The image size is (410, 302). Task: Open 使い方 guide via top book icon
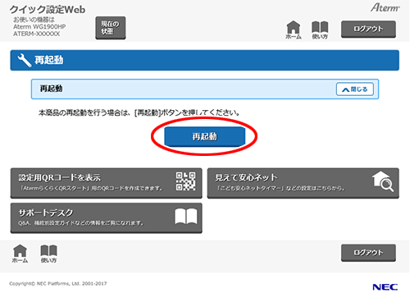click(x=320, y=30)
